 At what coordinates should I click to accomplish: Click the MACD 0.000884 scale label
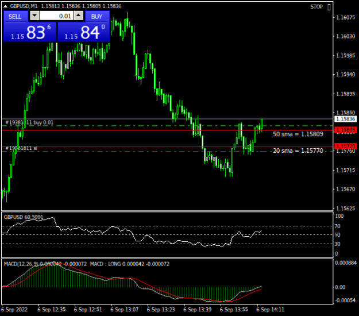(x=346, y=263)
